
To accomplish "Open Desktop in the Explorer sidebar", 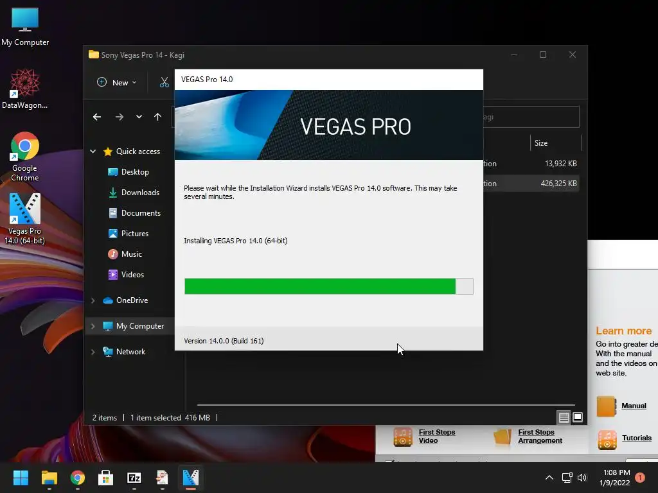I will click(x=129, y=172).
